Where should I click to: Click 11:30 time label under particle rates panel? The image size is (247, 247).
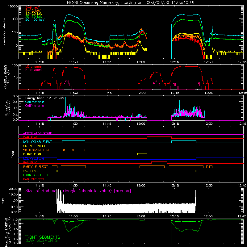73,93
